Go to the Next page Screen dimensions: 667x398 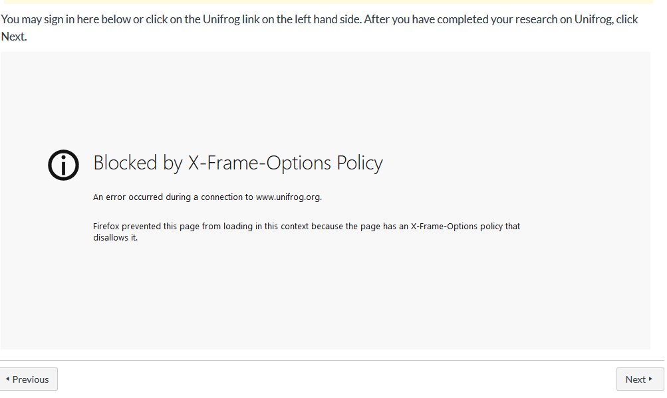click(x=640, y=379)
